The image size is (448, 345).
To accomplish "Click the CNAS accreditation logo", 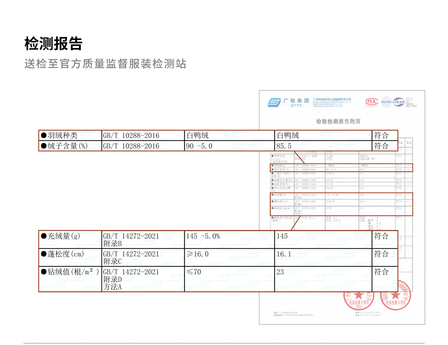I will pyautogui.click(x=398, y=101).
